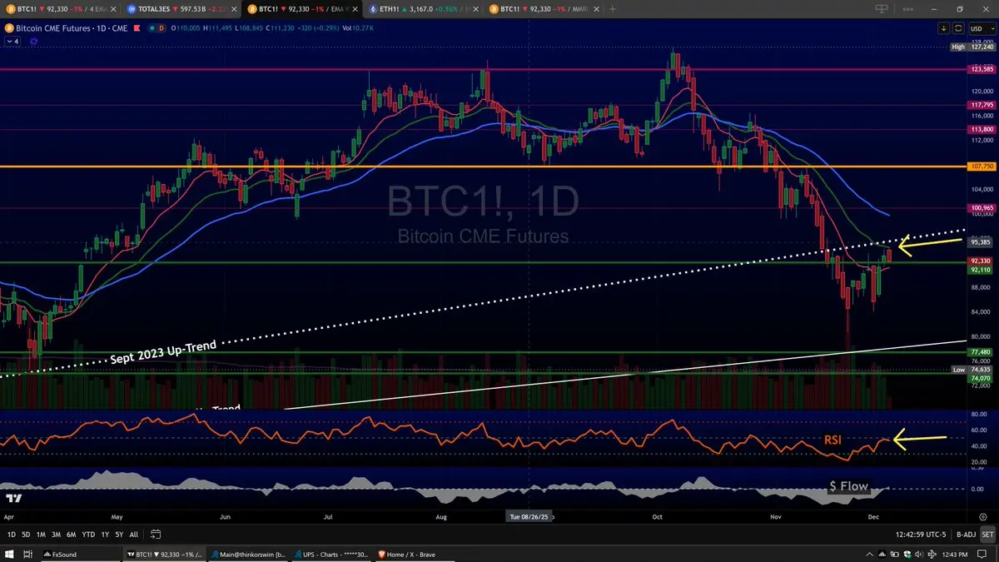This screenshot has width=999, height=562.
Task: Select the All time range
Action: (133, 535)
